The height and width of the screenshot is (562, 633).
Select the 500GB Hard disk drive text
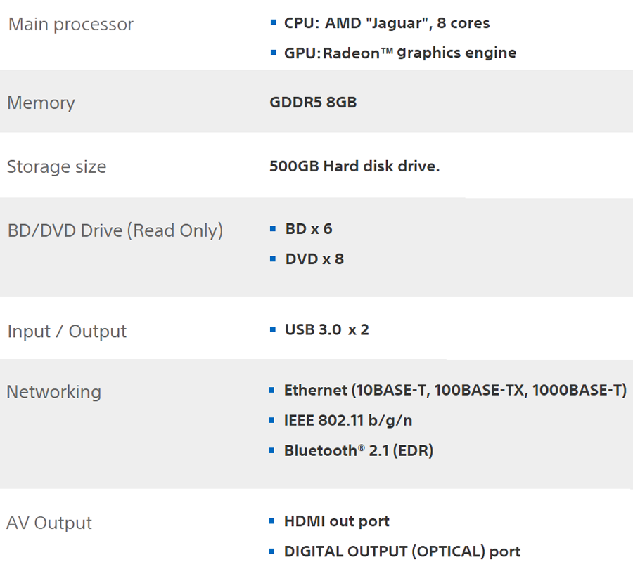[x=354, y=166]
